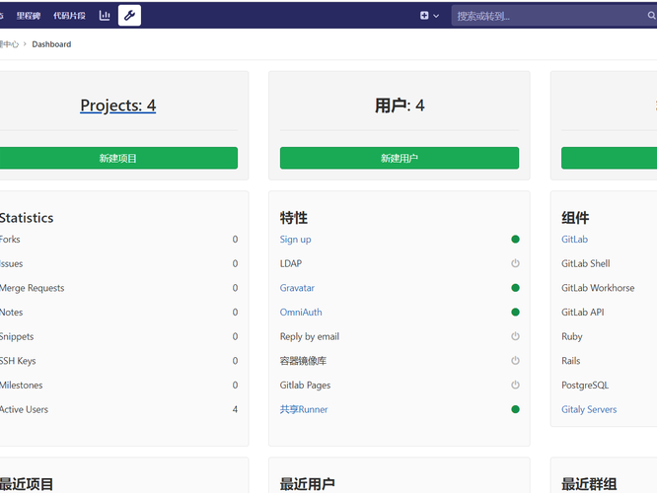Screen dimensions: 657x493
Task: Click the green status dot for Gravatar
Action: pyautogui.click(x=515, y=288)
